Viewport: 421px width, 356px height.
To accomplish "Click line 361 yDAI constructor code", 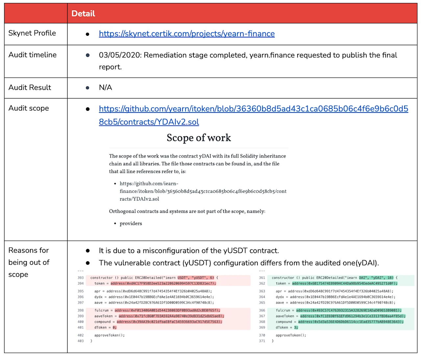I will coord(334,278).
